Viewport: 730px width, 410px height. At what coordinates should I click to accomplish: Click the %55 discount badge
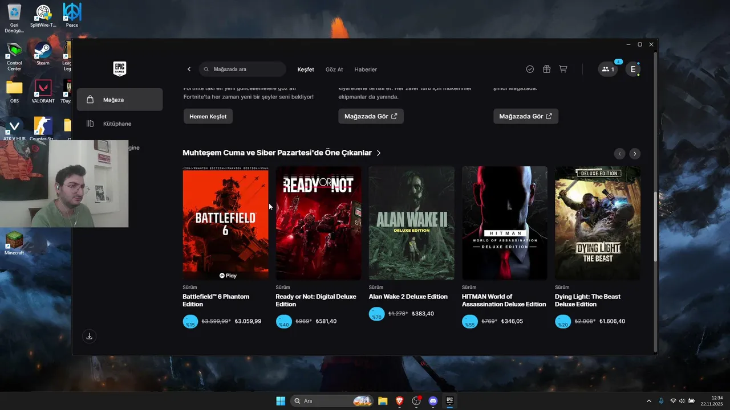(x=469, y=322)
